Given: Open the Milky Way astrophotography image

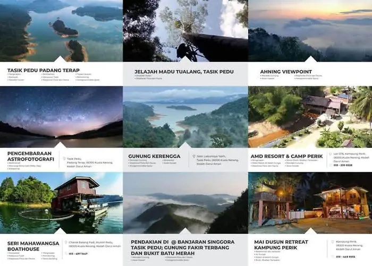Looking at the screenshot, I should click(61, 117).
